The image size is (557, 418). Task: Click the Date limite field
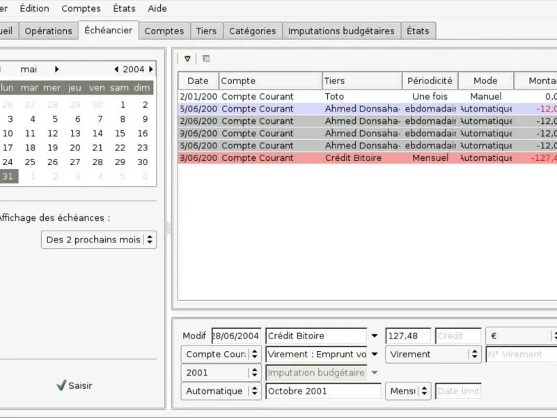point(458,391)
